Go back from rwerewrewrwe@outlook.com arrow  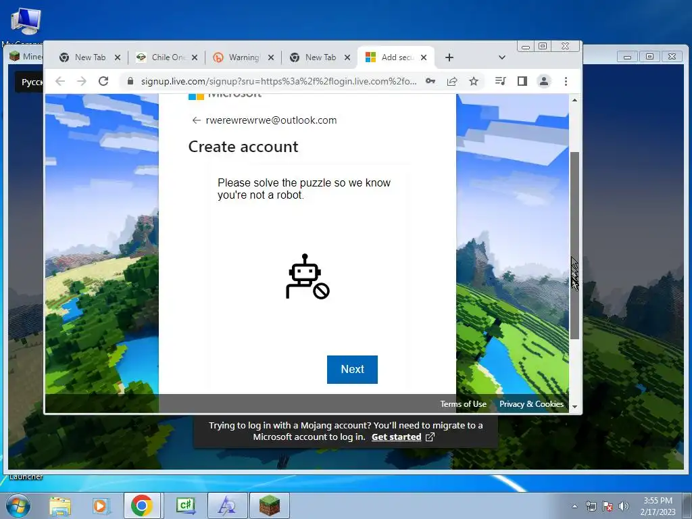(x=197, y=120)
